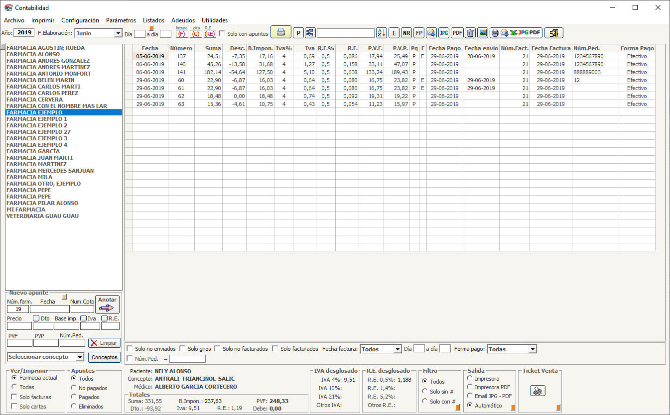Click the factura (F) icon
670x415 pixels.
(182, 34)
